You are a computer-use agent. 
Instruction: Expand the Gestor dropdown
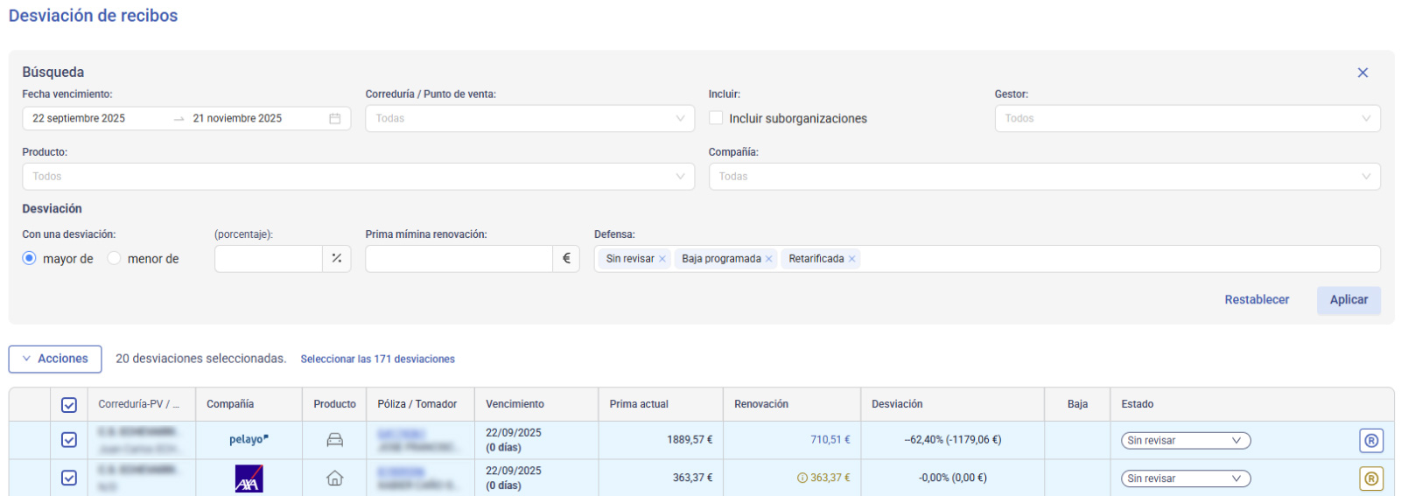click(1187, 119)
